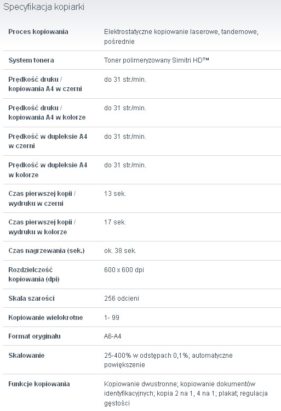Screen dimensions: 281x411
Task: Click Prędkość w dupleksie A4 w kolorze
Action: pyautogui.click(x=48, y=170)
